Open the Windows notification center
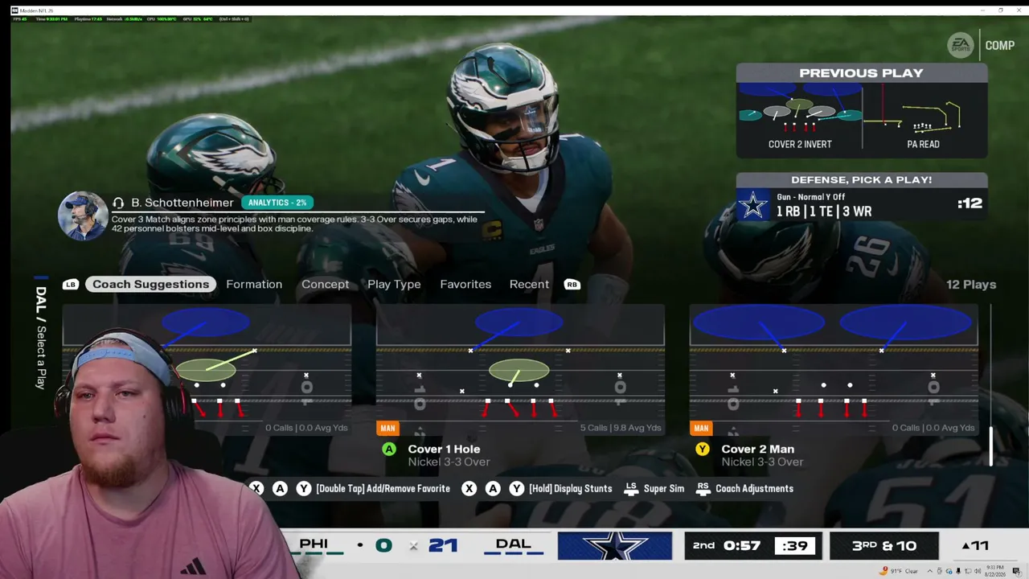Viewport: 1029px width, 579px height. point(1016,571)
